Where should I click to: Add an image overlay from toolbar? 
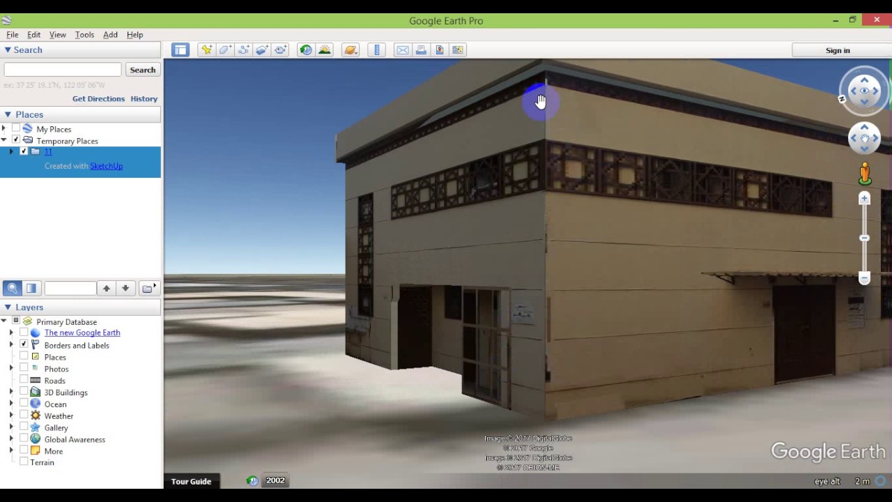(x=262, y=50)
